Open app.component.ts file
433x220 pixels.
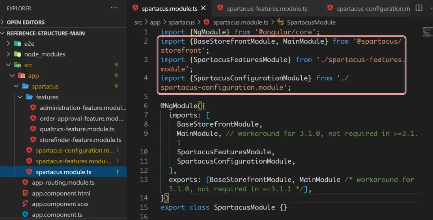[57, 215]
